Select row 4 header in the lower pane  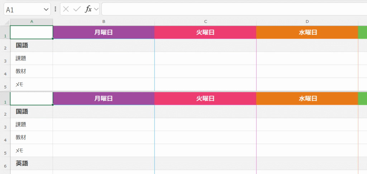[x=5, y=137]
